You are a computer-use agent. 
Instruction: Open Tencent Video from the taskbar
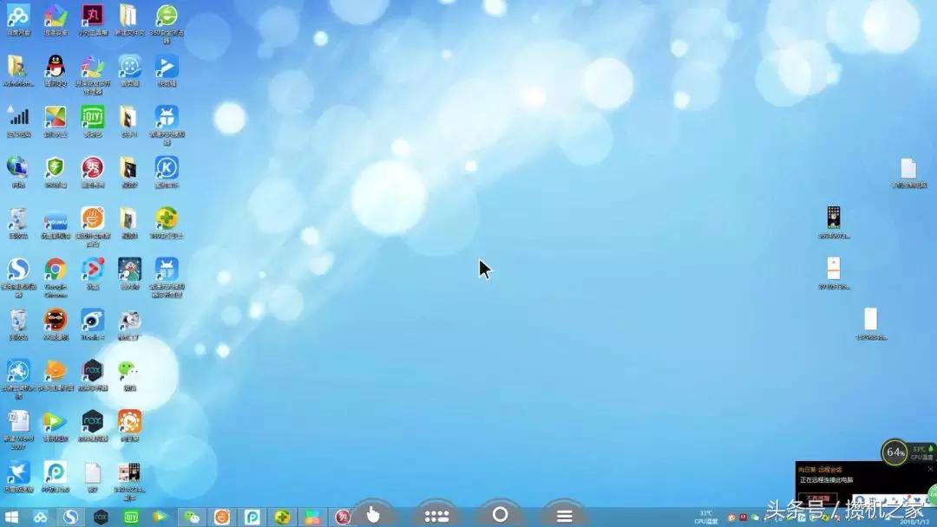point(161,517)
